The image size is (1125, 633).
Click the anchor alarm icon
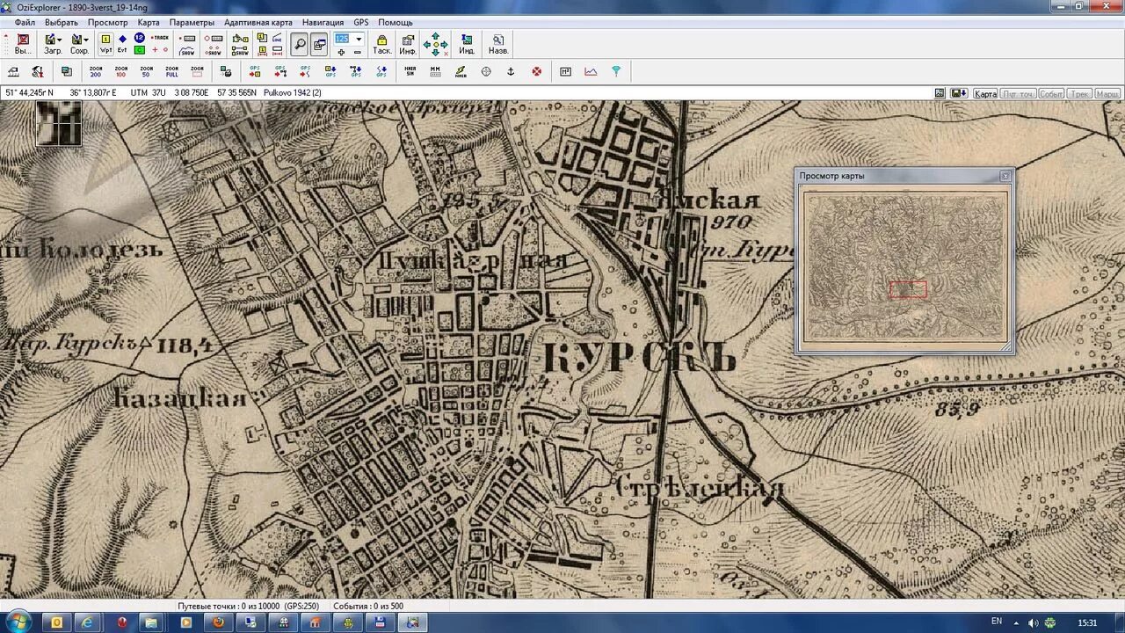[511, 71]
